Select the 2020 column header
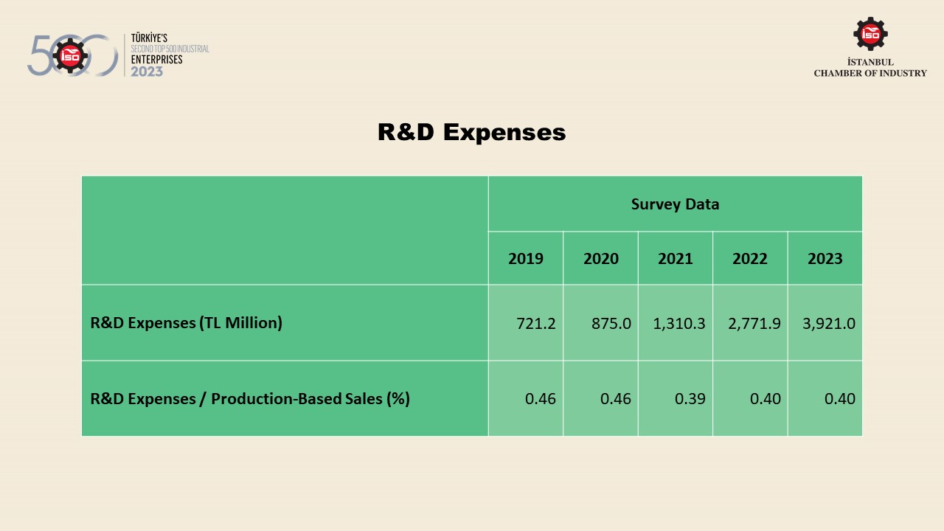944x531 pixels. click(601, 258)
